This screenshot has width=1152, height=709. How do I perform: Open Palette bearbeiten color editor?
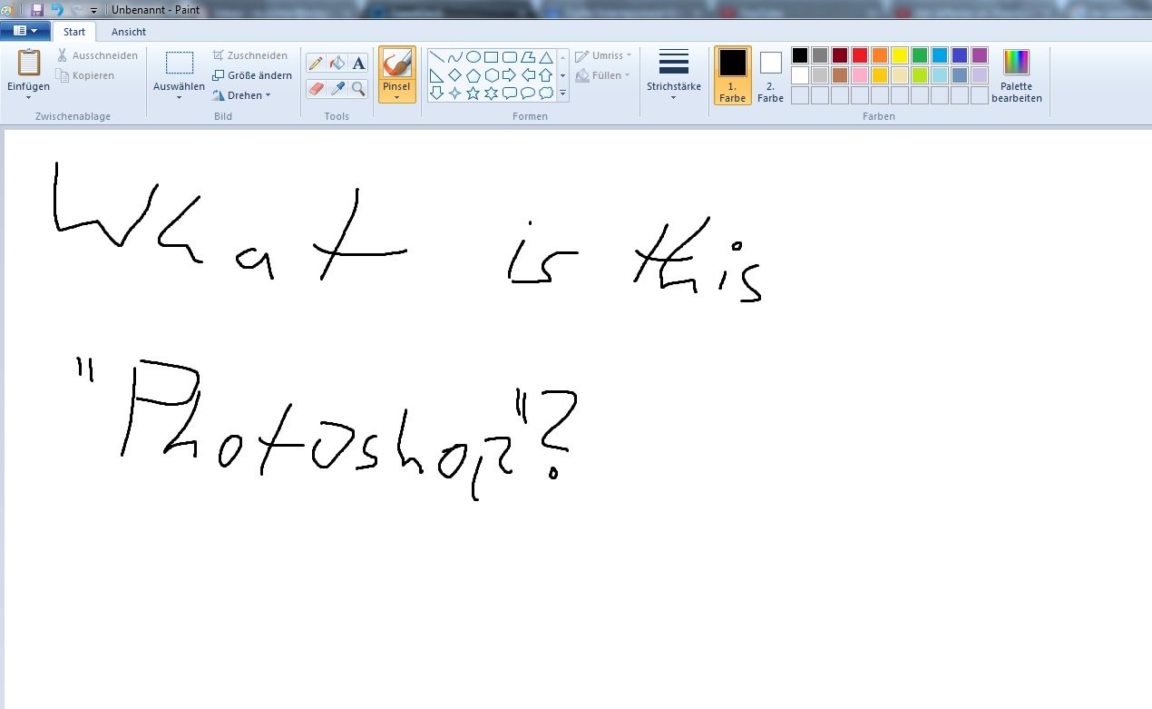point(1017,76)
